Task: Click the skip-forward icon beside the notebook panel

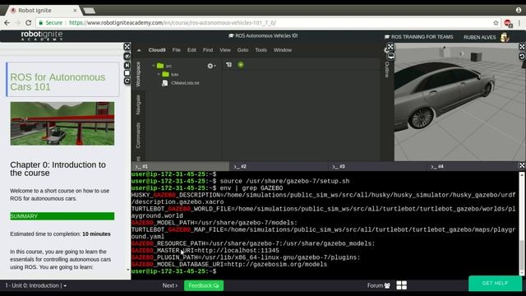Action: pyautogui.click(x=127, y=65)
